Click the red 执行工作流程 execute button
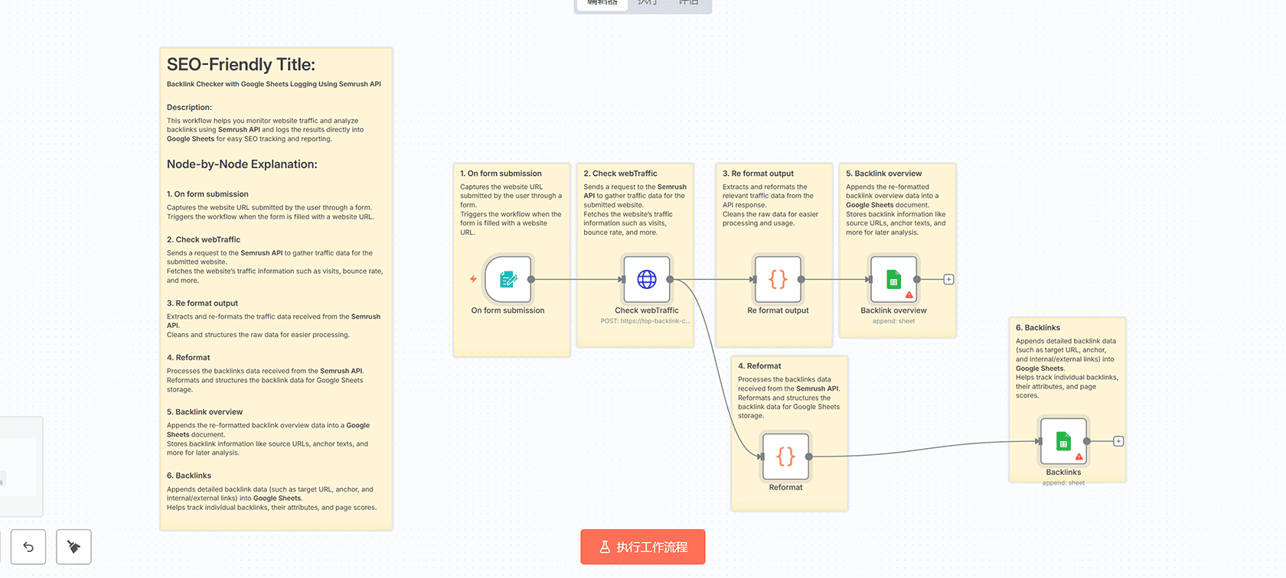 642,547
